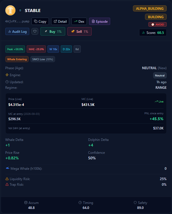Click the Mega Whale count 0

[165, 168]
